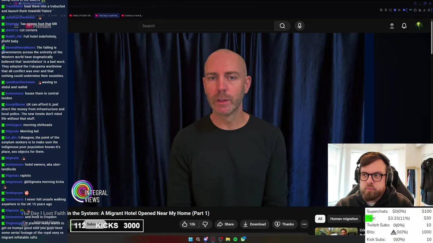Click the Twitch Subs goal row
This screenshot has width=433, height=243.
pyautogui.click(x=399, y=225)
